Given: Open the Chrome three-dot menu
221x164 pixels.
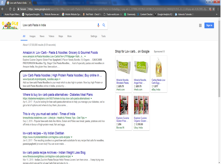Looking at the screenshot, I should click(x=218, y=9).
